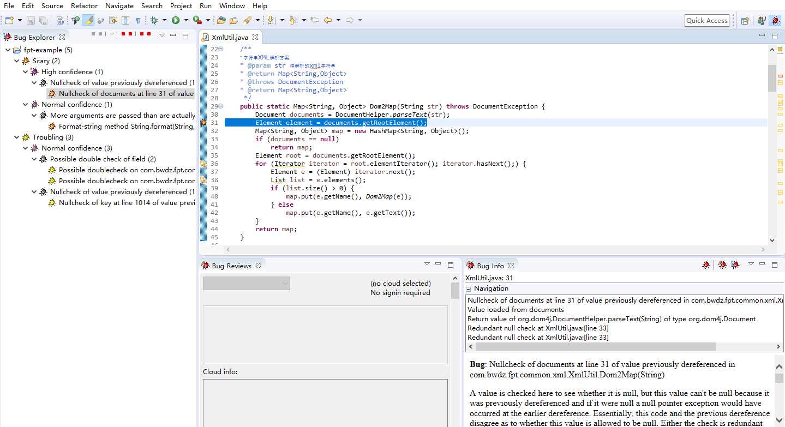The width and height of the screenshot is (785, 427).
Task: Click the Save All toolbar icon
Action: [x=43, y=20]
